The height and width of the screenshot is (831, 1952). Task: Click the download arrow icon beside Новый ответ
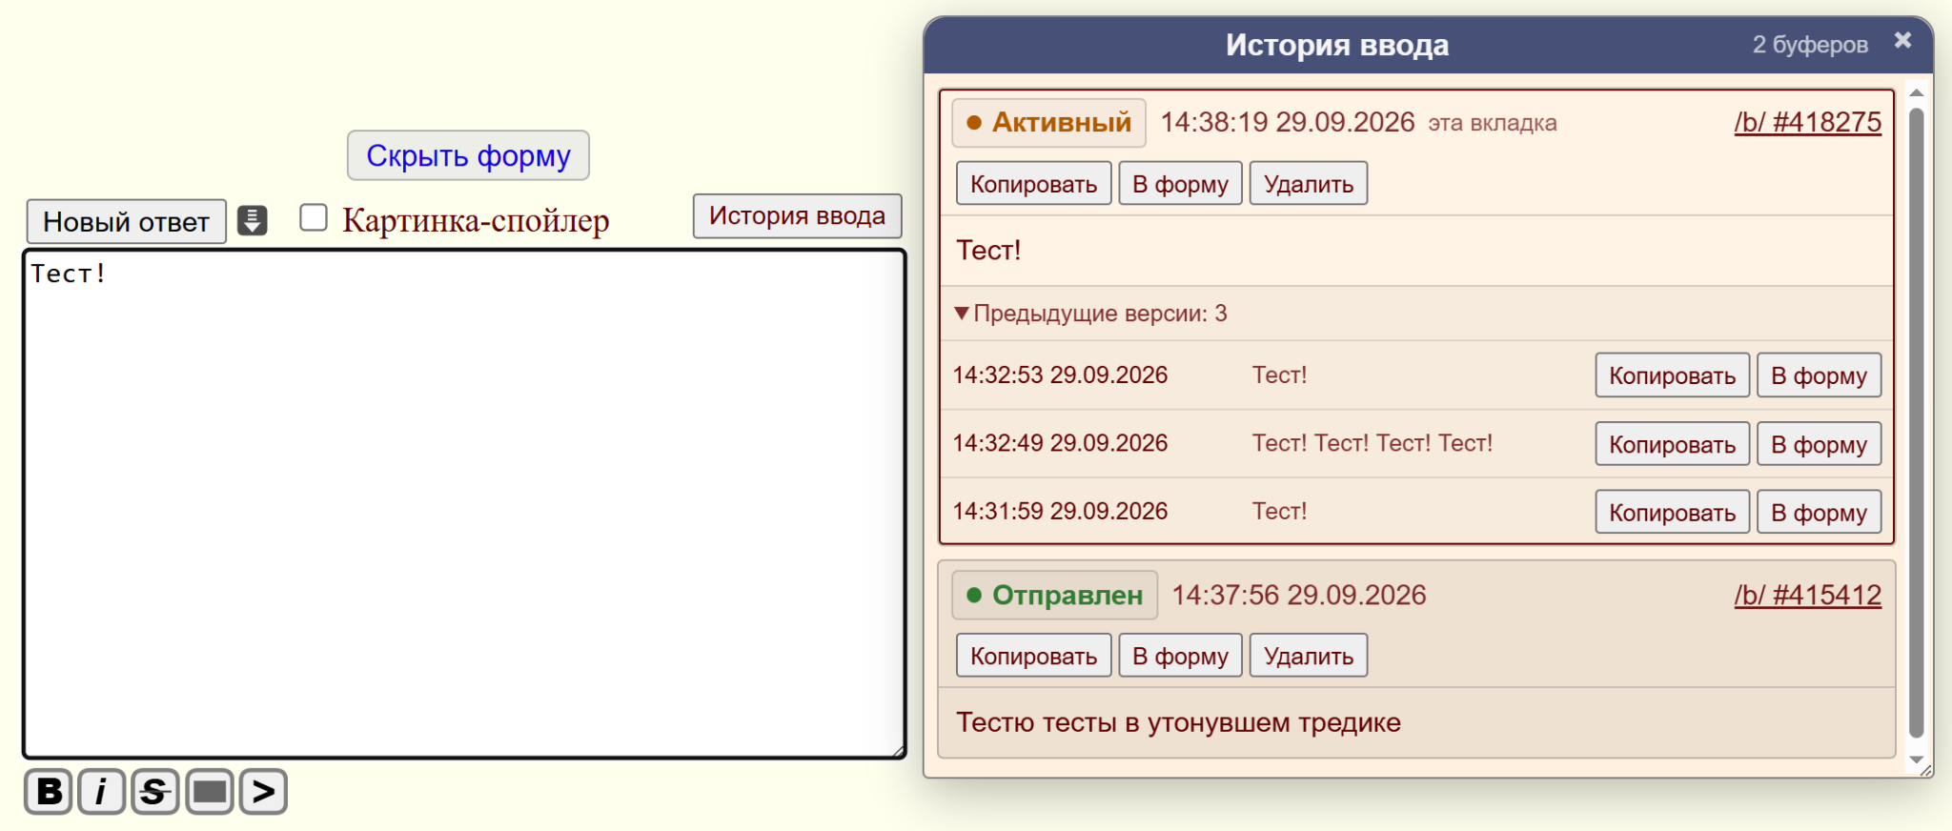[x=252, y=220]
